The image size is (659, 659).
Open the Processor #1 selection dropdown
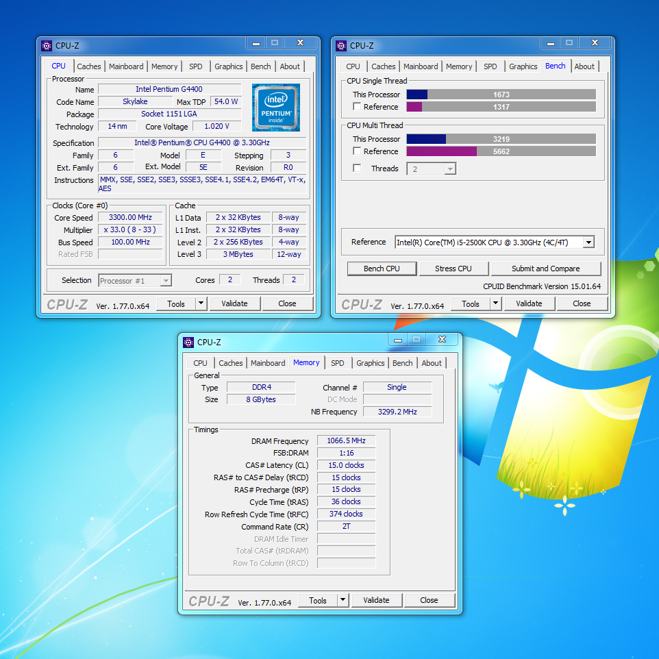166,280
